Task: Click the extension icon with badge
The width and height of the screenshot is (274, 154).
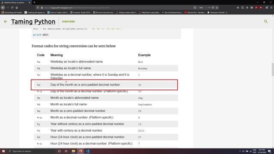Action: pos(267,8)
